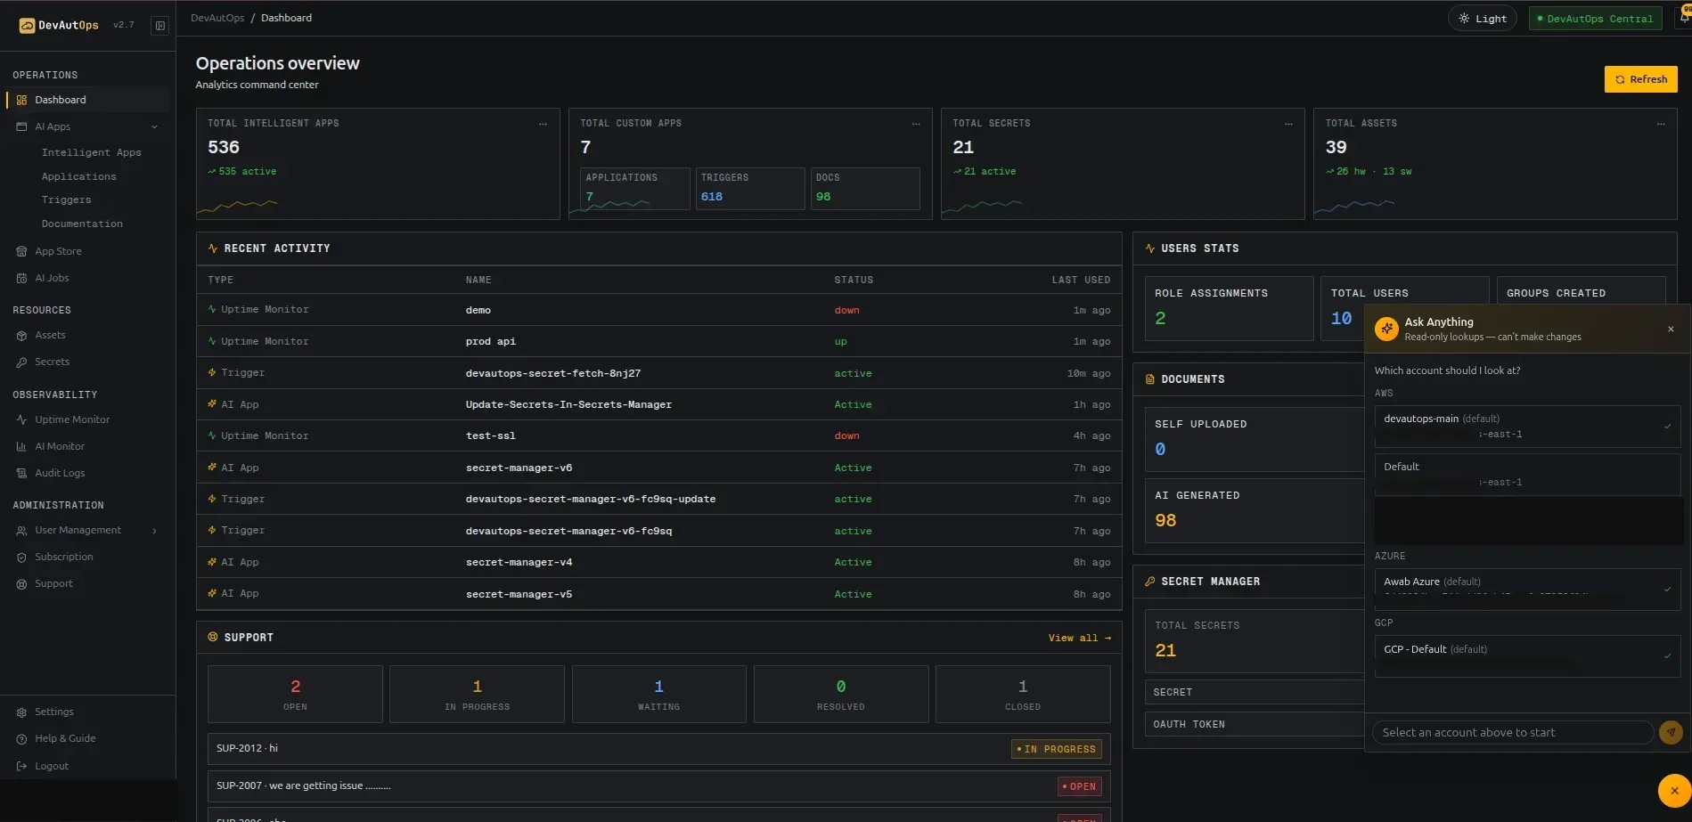Click the Subscription icon in sidebar

coord(21,557)
